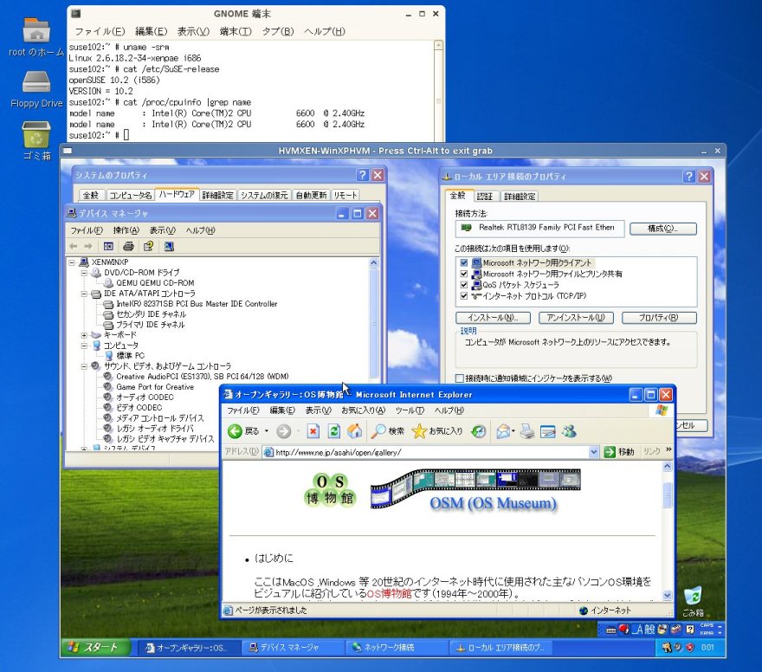
Task: Click the アンインストール(U) button
Action: click(x=576, y=318)
